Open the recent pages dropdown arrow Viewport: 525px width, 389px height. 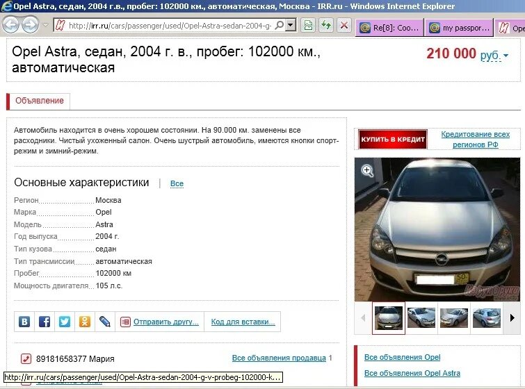tap(46, 25)
